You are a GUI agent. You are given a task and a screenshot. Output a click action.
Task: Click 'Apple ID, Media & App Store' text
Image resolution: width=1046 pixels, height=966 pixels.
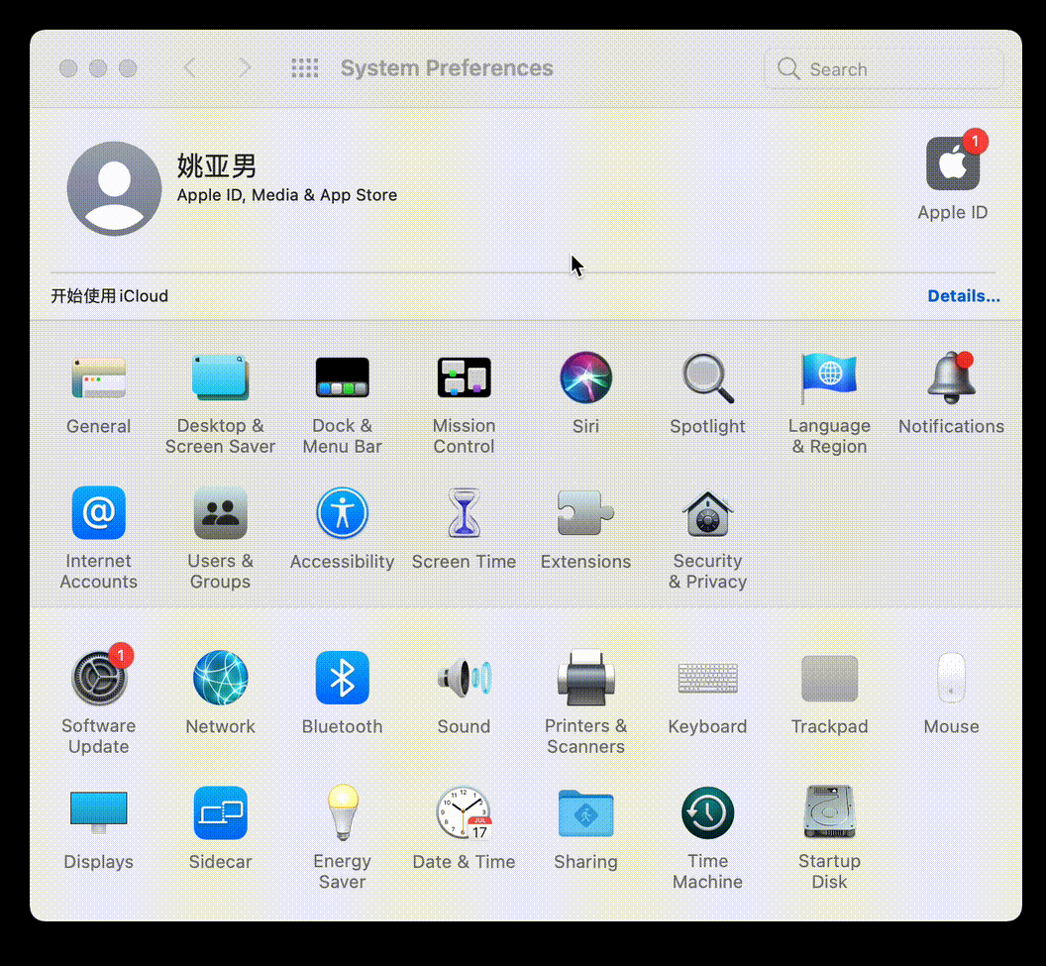point(287,195)
